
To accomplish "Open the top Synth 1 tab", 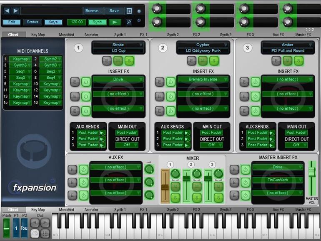I will tap(120, 35).
